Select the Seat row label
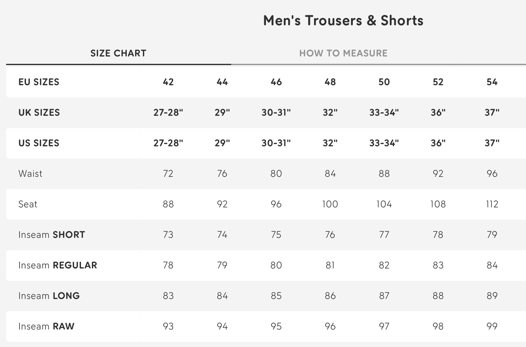Image resolution: width=526 pixels, height=347 pixels. 28,204
